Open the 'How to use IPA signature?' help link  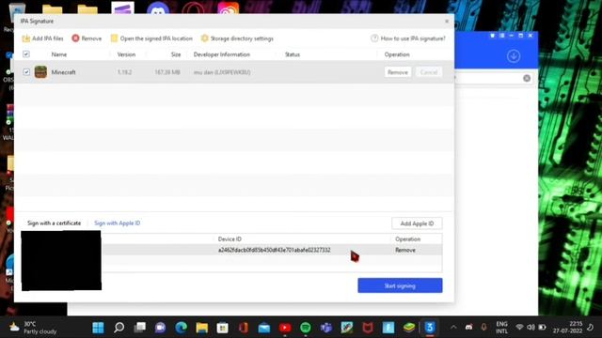[x=408, y=38]
